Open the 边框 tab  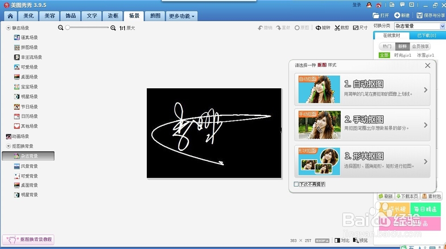coord(113,16)
